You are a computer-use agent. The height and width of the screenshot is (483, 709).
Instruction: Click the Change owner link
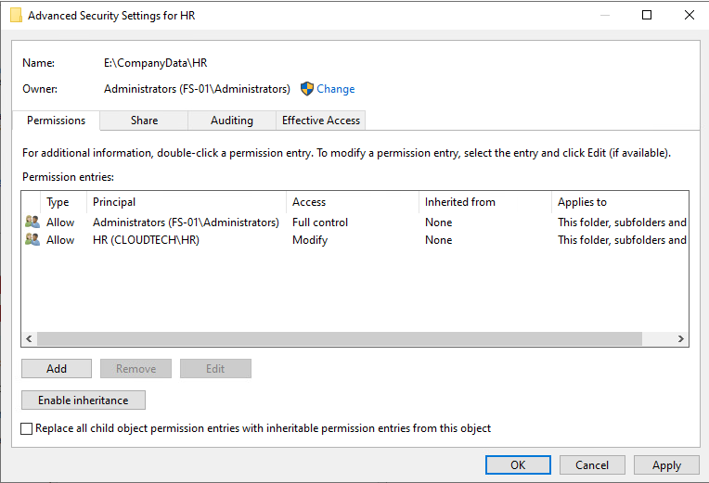point(336,89)
